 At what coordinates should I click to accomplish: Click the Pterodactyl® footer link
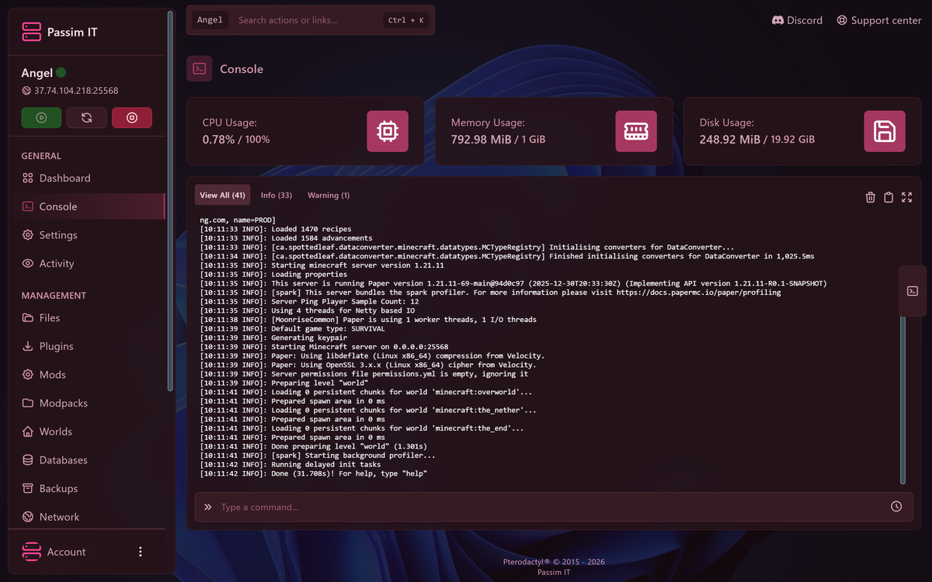click(x=526, y=562)
